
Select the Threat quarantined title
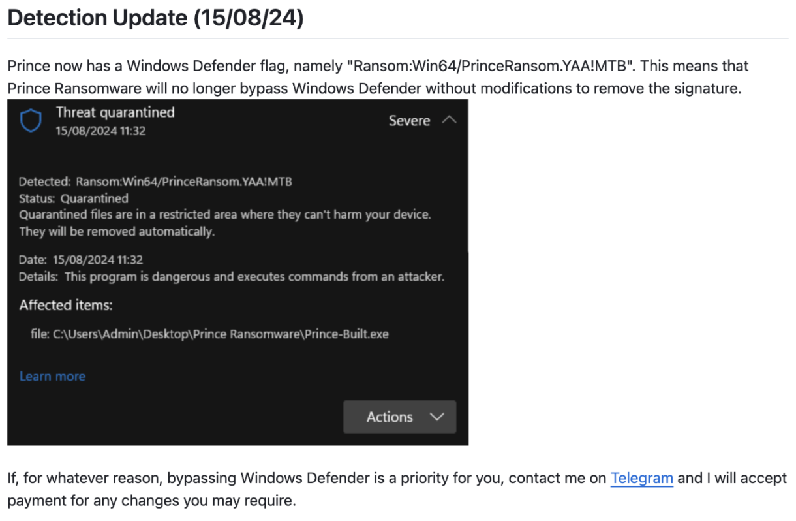[x=115, y=112]
